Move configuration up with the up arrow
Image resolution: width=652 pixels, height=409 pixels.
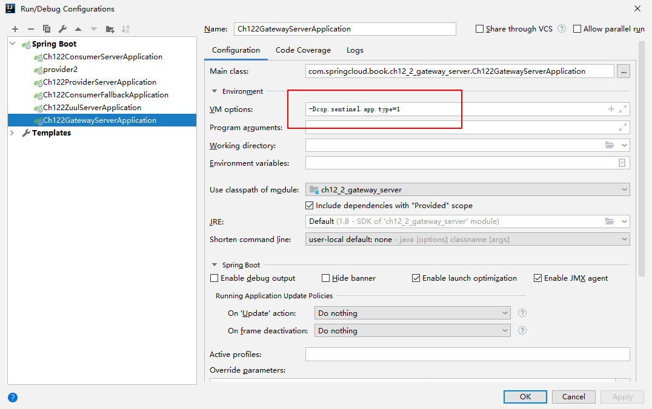pyautogui.click(x=78, y=29)
